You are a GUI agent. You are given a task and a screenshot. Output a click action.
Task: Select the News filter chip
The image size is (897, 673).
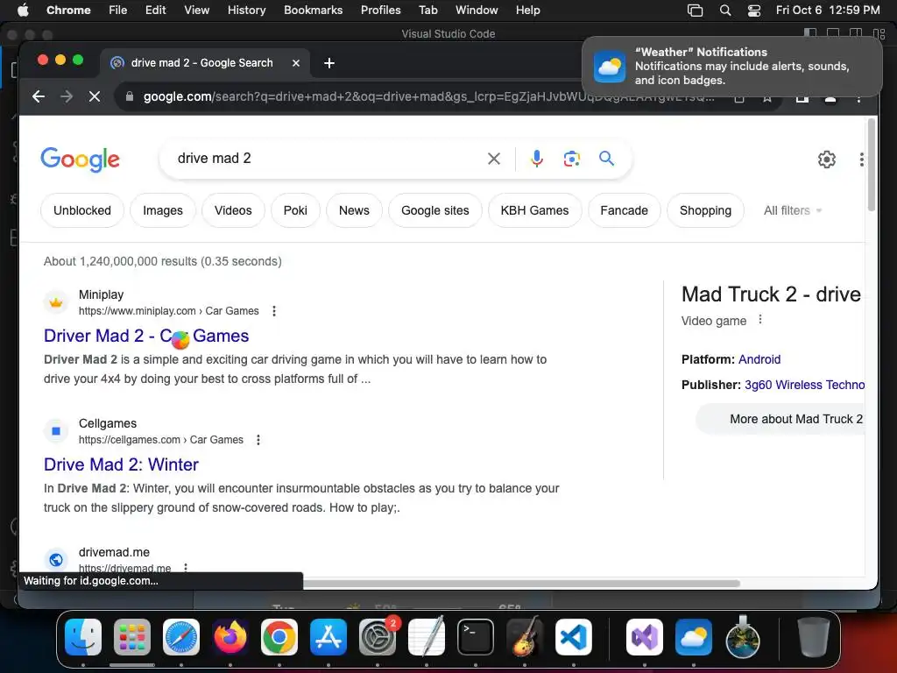354,210
